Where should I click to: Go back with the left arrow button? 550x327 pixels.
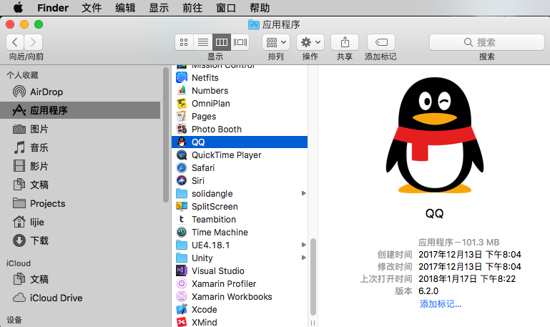coord(15,42)
